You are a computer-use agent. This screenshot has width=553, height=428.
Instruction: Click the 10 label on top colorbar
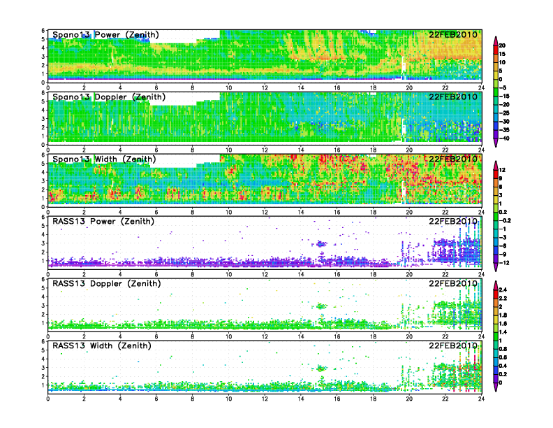pos(502,62)
